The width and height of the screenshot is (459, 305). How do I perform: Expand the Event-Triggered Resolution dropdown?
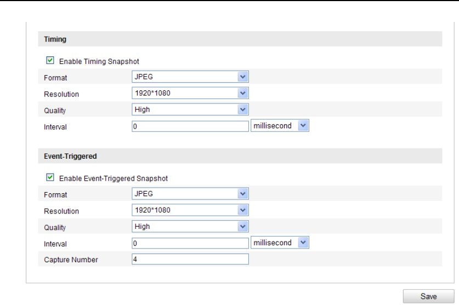[190, 210]
